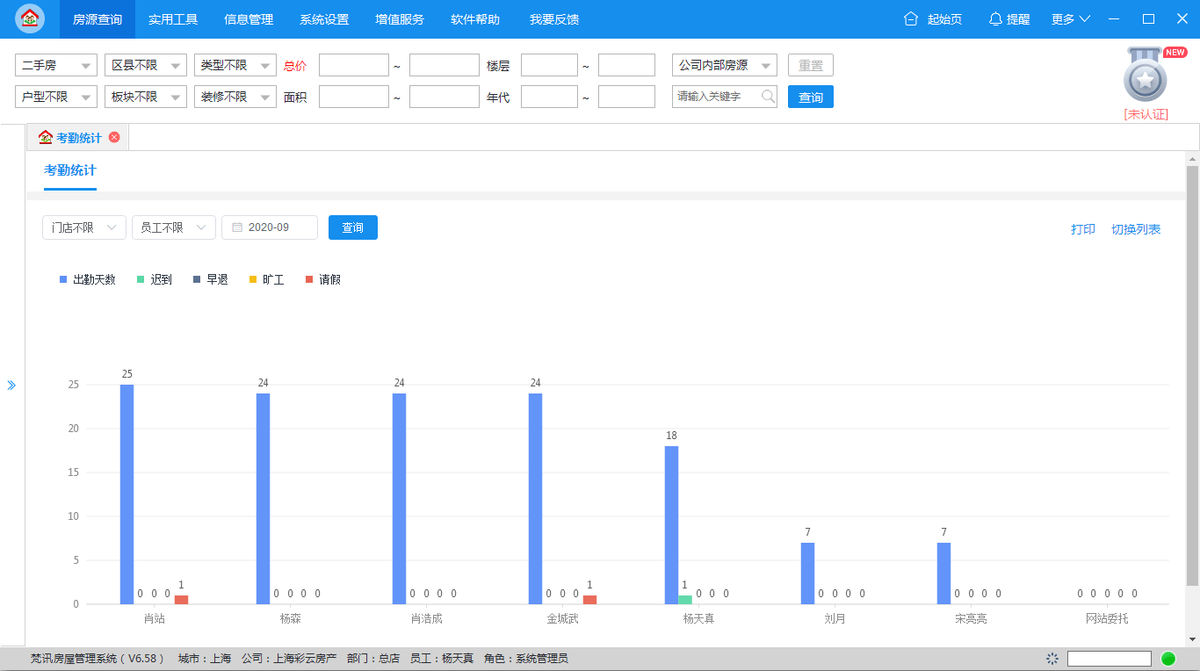
Task: Click the 2020-09 month picker
Action: tap(270, 227)
